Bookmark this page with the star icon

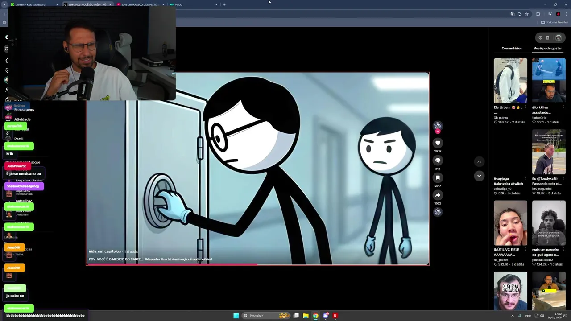(527, 14)
